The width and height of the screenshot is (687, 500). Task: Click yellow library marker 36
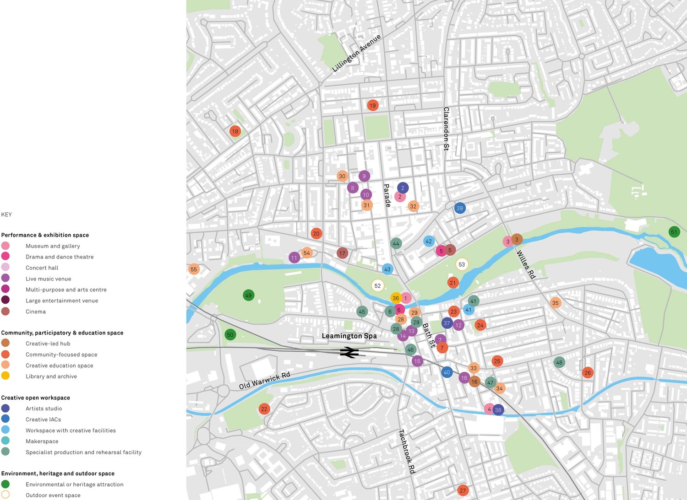coord(396,298)
